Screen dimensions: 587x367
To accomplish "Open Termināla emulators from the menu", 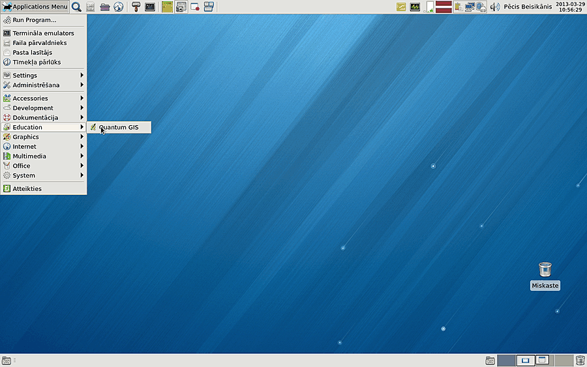I will point(44,33).
